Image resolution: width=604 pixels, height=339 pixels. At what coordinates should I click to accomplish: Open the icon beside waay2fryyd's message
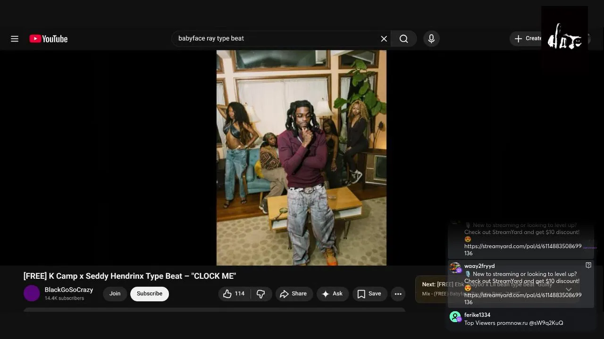[x=588, y=265]
